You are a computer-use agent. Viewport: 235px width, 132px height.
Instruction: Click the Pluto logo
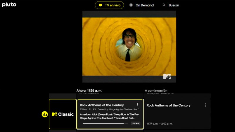click(9, 5)
